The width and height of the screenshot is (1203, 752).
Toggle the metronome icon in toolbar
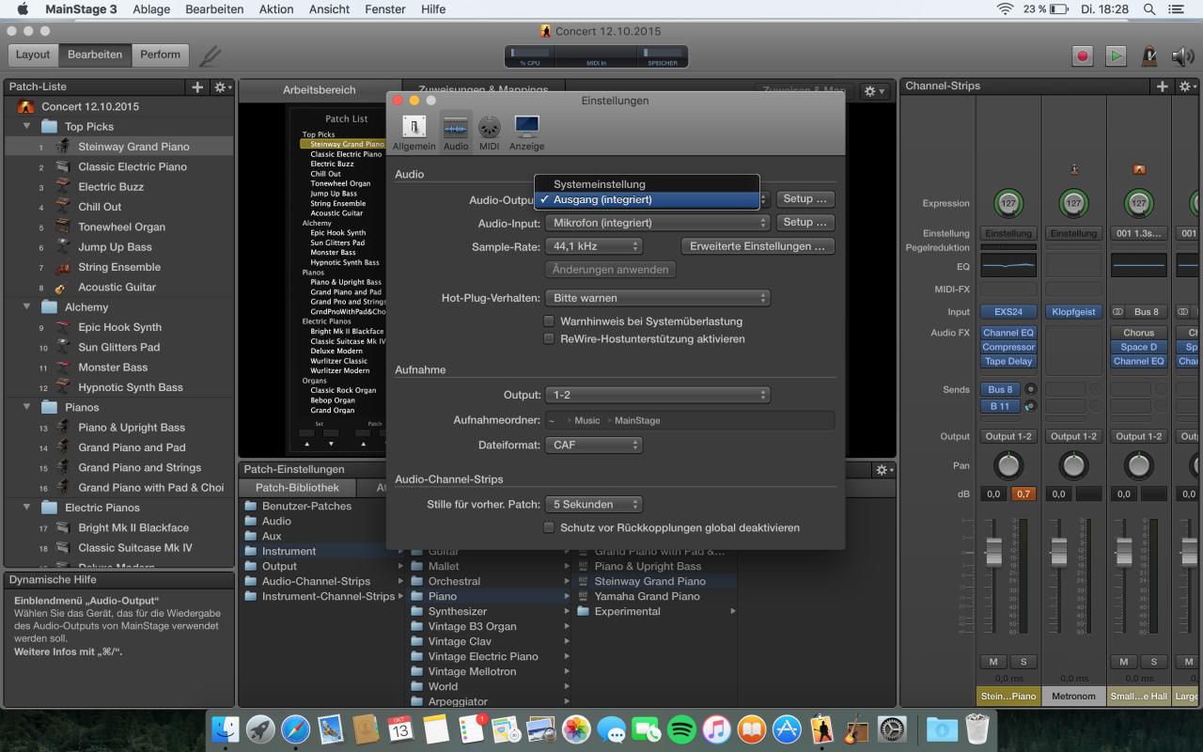(x=1148, y=55)
